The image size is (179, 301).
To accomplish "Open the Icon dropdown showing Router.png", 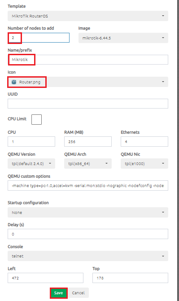I will [x=88, y=82].
